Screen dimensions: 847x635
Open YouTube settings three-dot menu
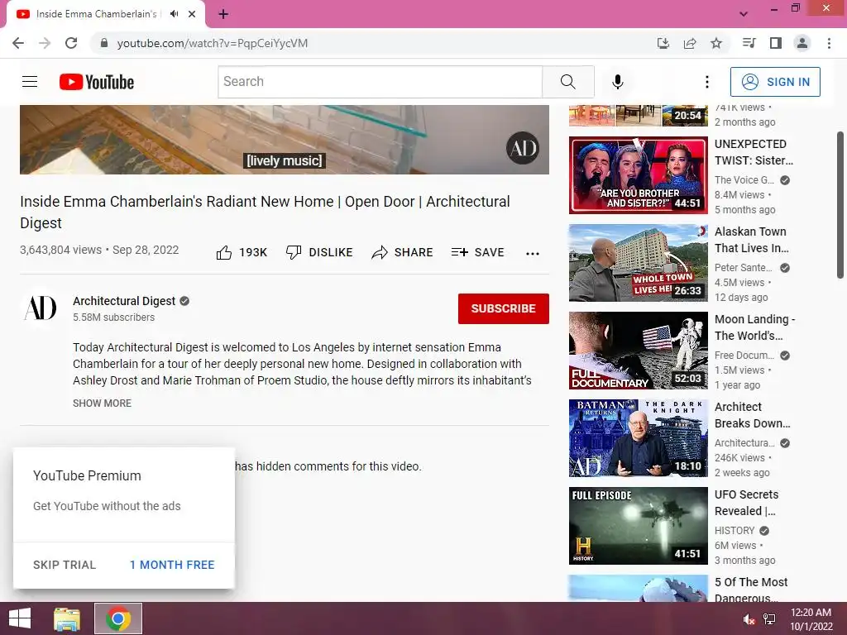coord(706,82)
